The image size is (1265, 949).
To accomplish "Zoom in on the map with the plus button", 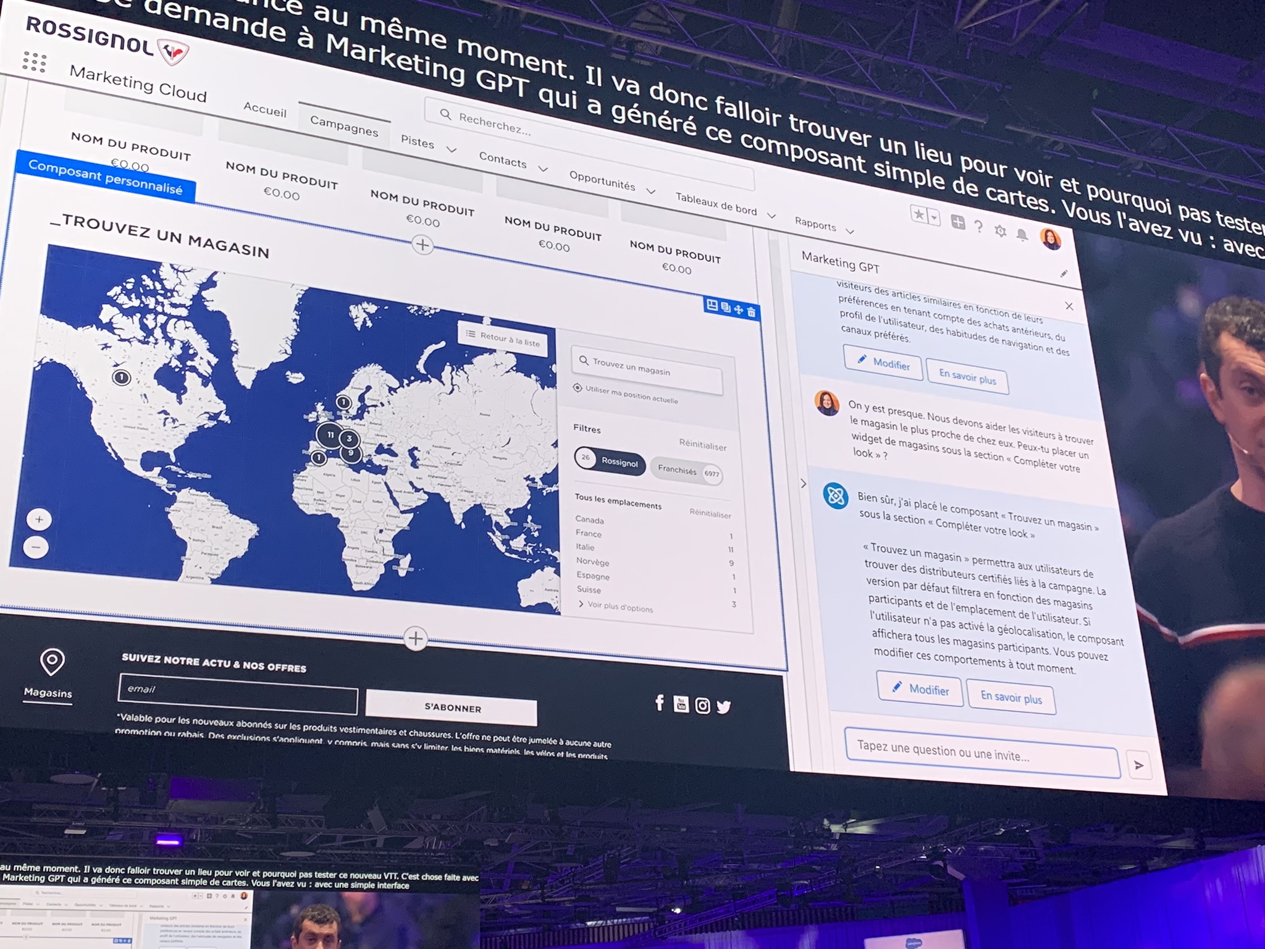I will 39,520.
